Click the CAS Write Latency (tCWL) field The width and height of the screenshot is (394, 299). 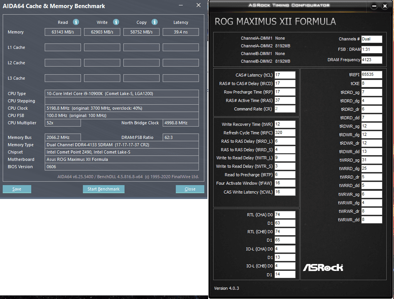285,192
